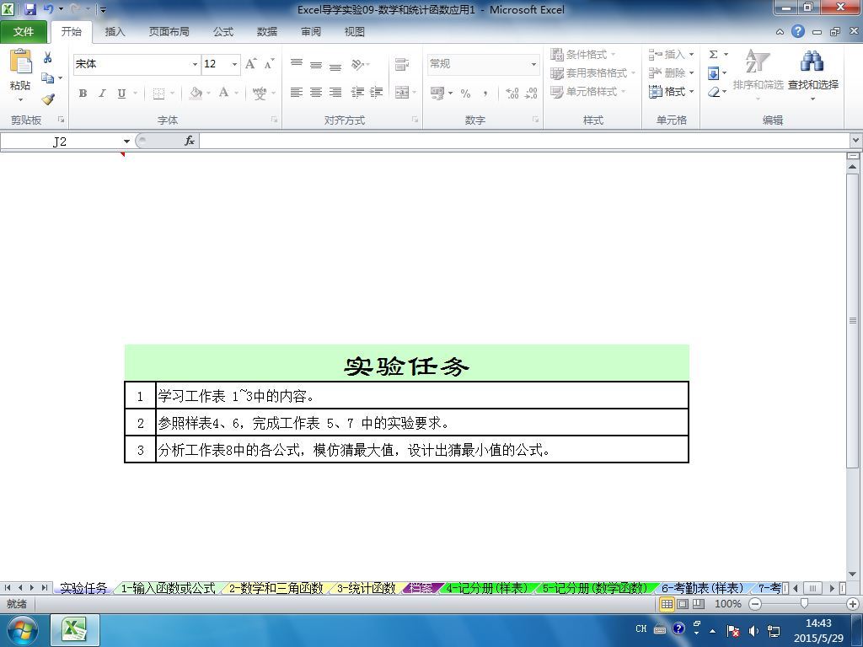Open the 格式 cells dropdown

pos(671,92)
